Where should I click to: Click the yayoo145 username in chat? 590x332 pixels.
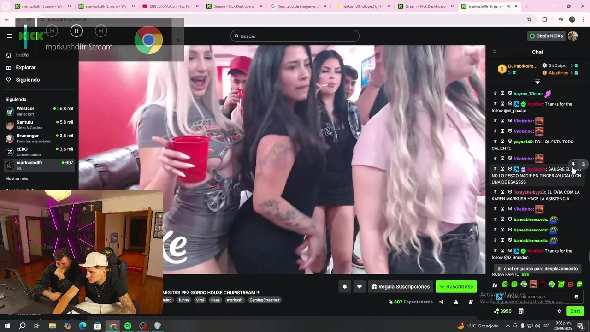pyautogui.click(x=523, y=142)
